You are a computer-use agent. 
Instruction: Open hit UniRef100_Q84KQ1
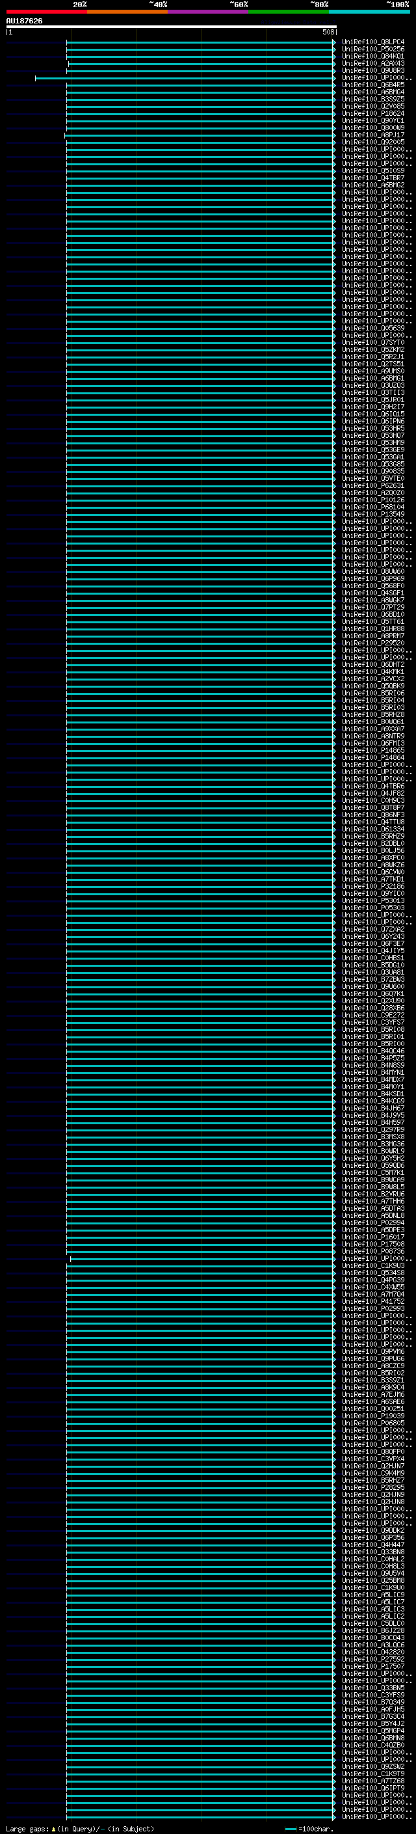tap(373, 56)
